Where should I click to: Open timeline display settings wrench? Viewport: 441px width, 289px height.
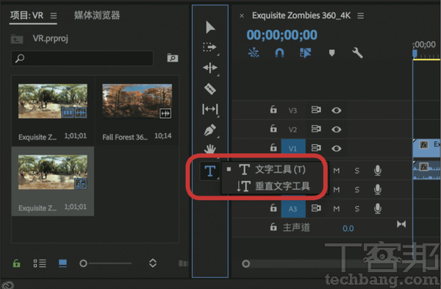[357, 53]
